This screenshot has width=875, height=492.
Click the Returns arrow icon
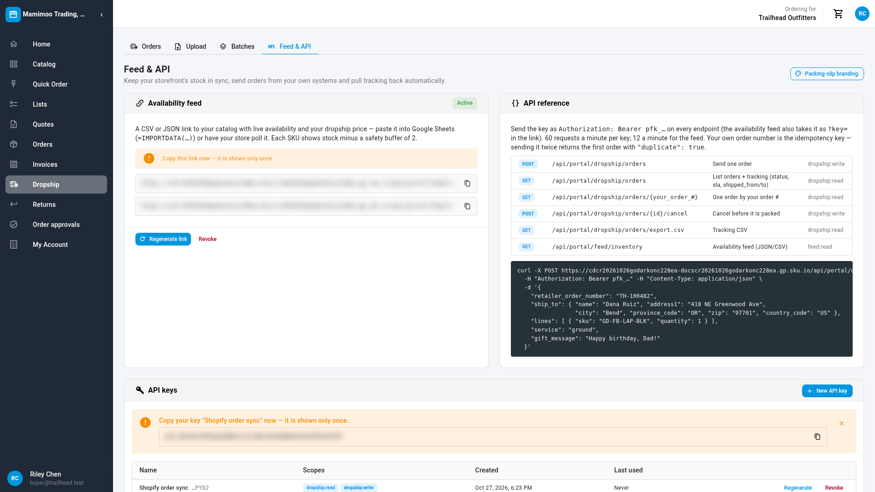click(x=14, y=205)
